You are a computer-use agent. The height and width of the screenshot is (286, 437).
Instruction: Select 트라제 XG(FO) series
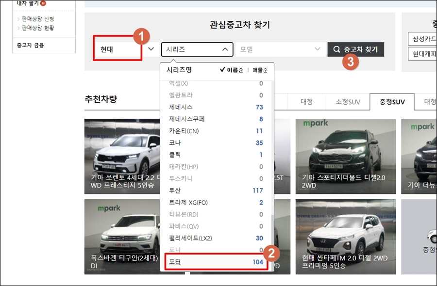pos(216,203)
